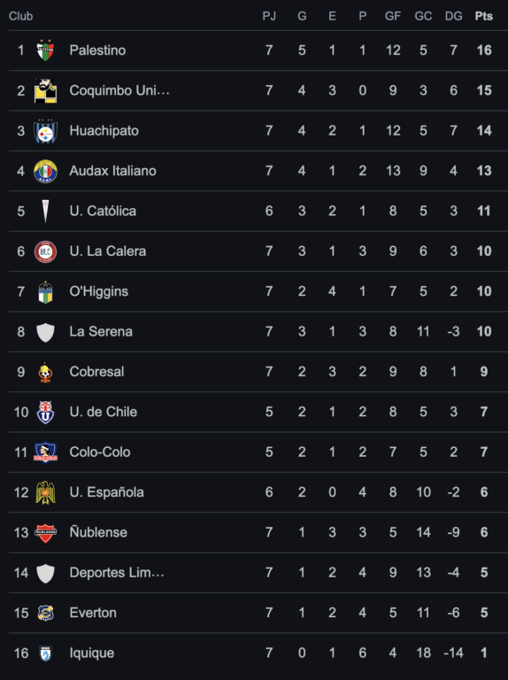The width and height of the screenshot is (508, 680).
Task: Select the U. Española eagle crest
Action: (45, 492)
